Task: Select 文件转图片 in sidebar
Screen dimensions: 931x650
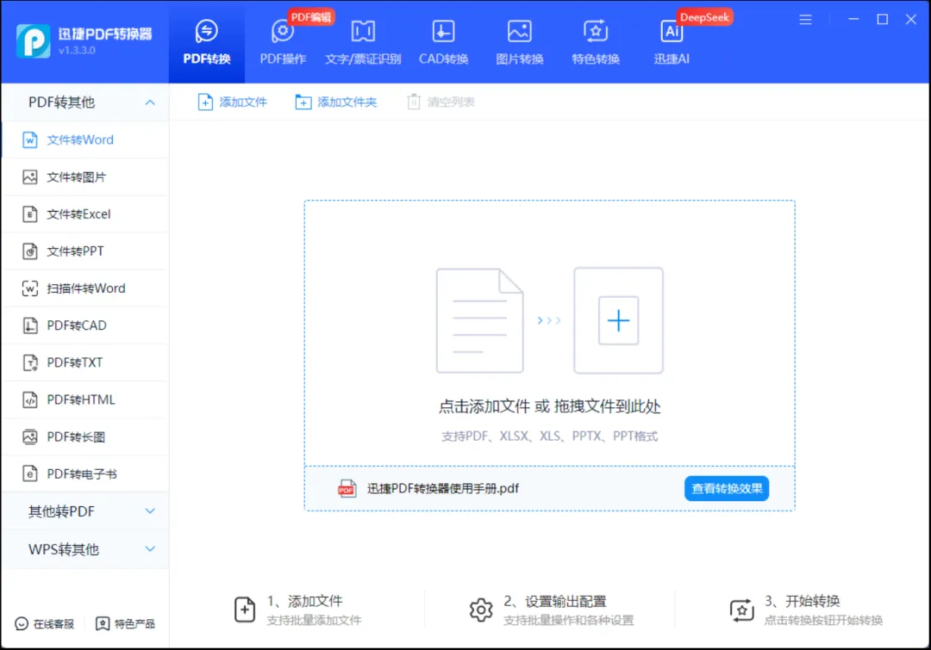Action: [85, 176]
